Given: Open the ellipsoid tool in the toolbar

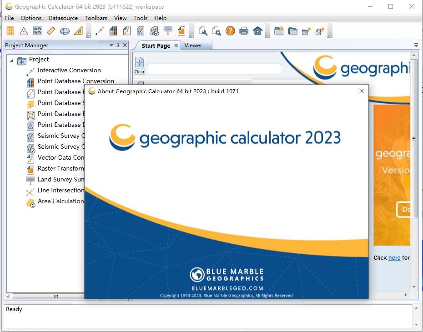Looking at the screenshot, I should (x=65, y=31).
